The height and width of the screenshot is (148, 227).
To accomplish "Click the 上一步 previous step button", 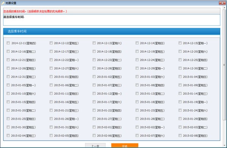I will [x=95, y=145].
